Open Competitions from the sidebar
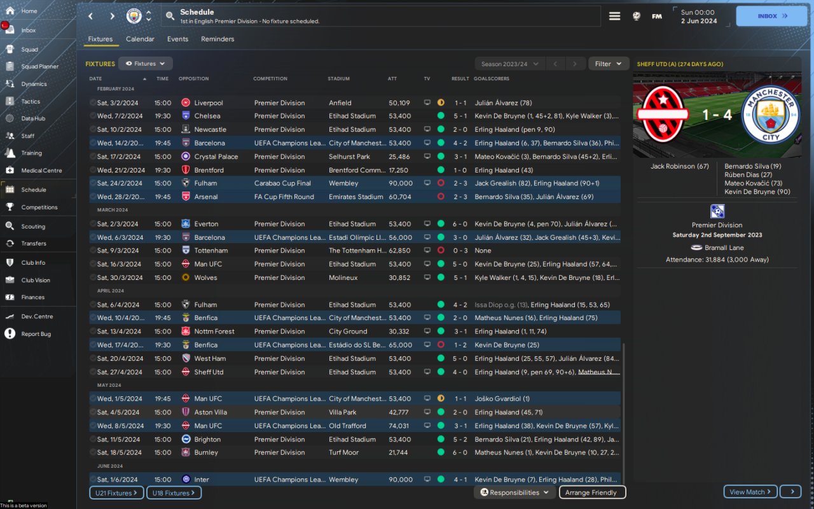Screen dimensions: 814x509 (x=38, y=207)
